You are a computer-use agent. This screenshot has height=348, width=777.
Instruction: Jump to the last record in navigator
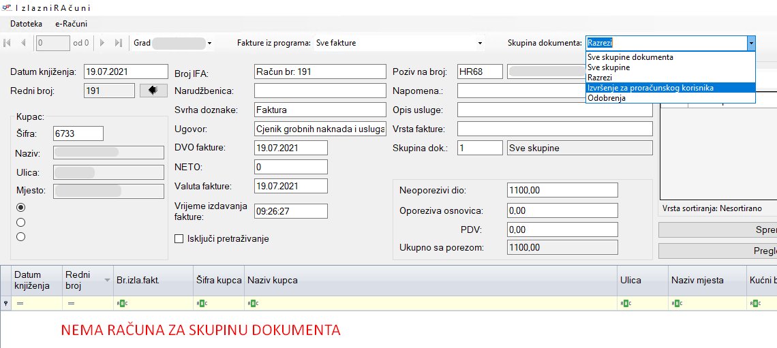(118, 43)
